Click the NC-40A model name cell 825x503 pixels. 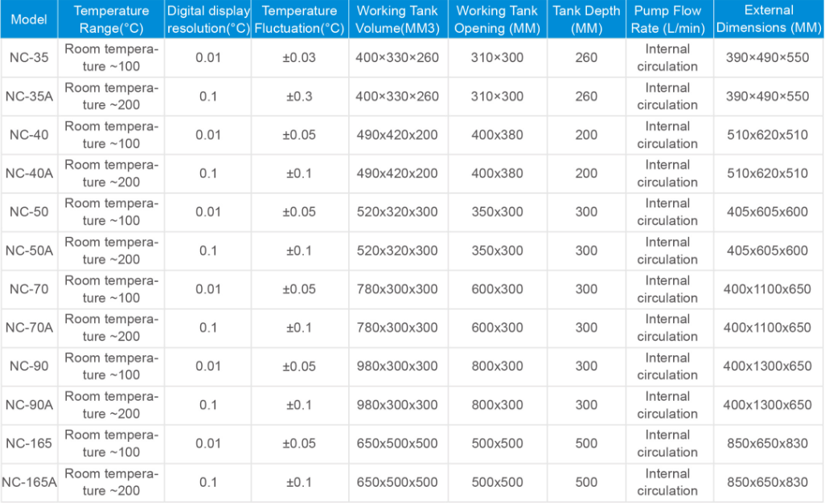point(29,174)
